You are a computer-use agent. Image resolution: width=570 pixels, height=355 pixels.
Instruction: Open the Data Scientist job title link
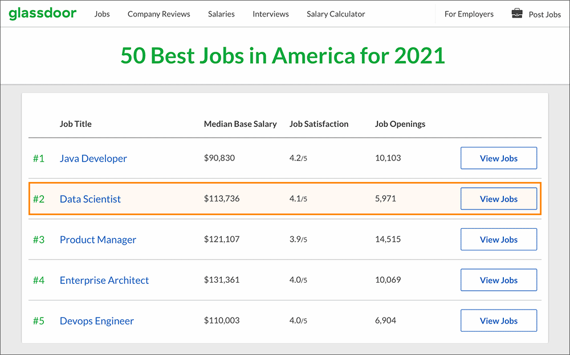click(90, 199)
